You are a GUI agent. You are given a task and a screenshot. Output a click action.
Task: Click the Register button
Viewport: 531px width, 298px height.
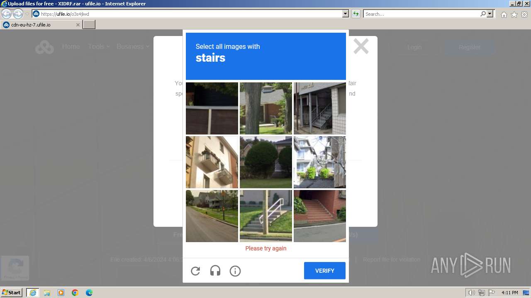click(470, 47)
